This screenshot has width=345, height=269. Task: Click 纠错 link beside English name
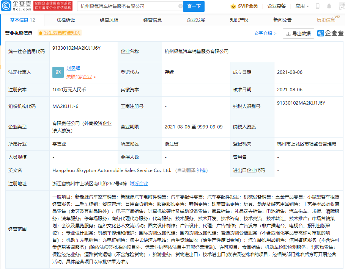pos(201,170)
